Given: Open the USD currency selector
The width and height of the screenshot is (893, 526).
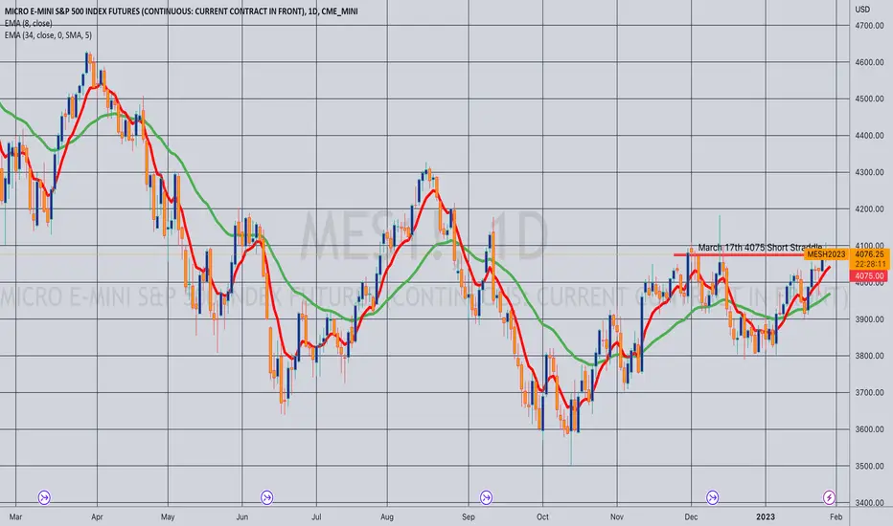Looking at the screenshot, I should 862,10.
